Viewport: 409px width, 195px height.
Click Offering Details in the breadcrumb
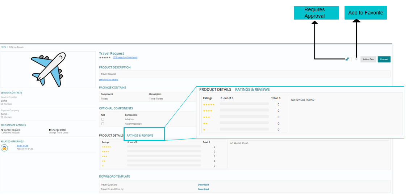point(16,47)
